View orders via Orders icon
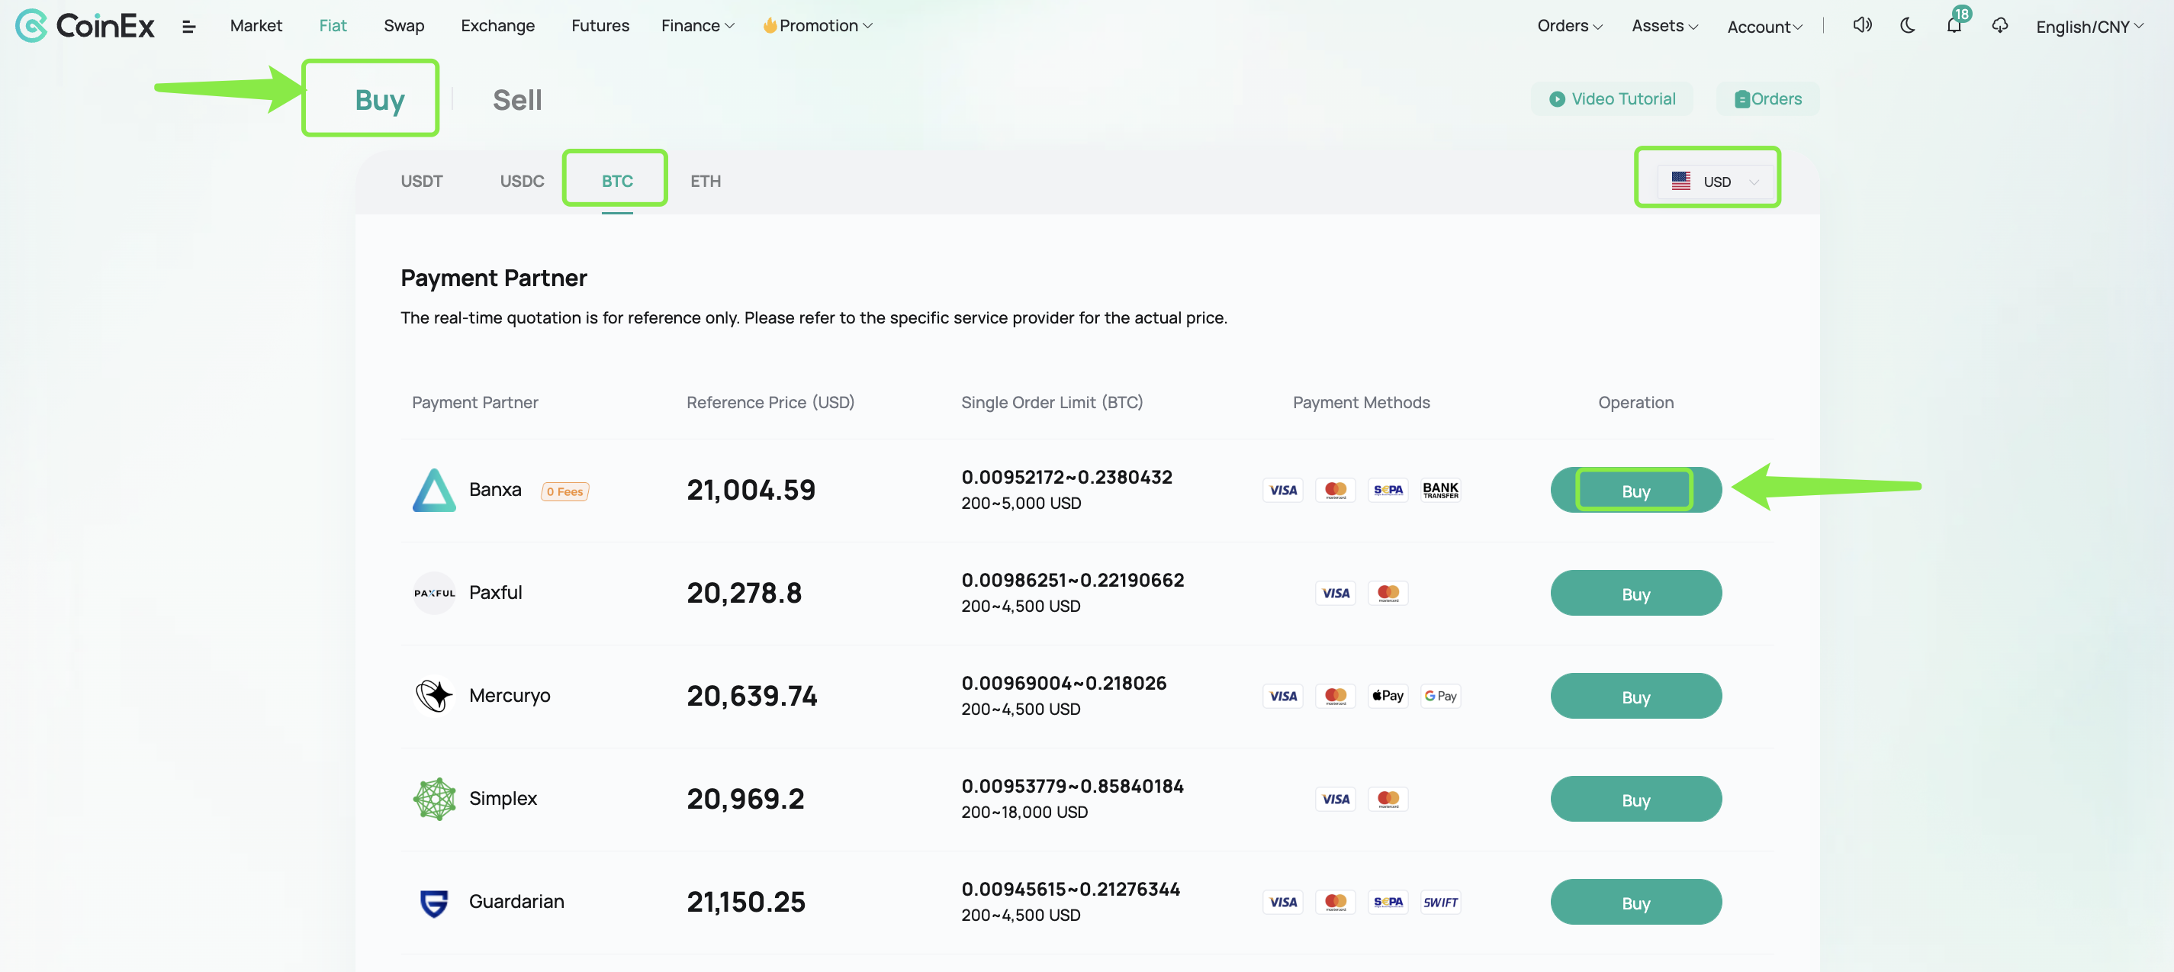The width and height of the screenshot is (2174, 972). (x=1767, y=98)
